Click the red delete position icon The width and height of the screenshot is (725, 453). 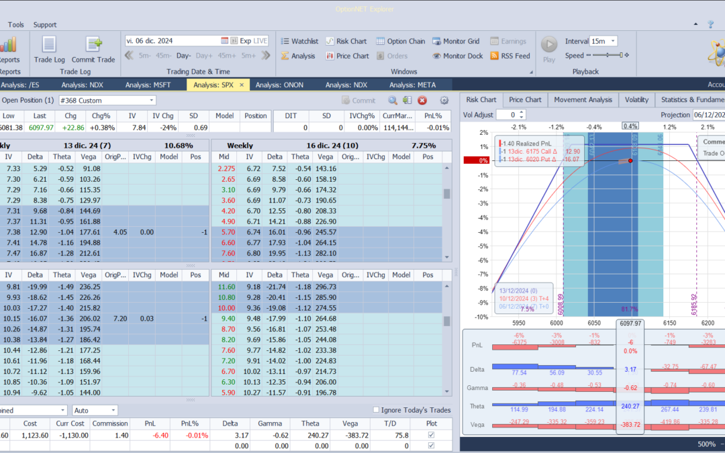(422, 100)
